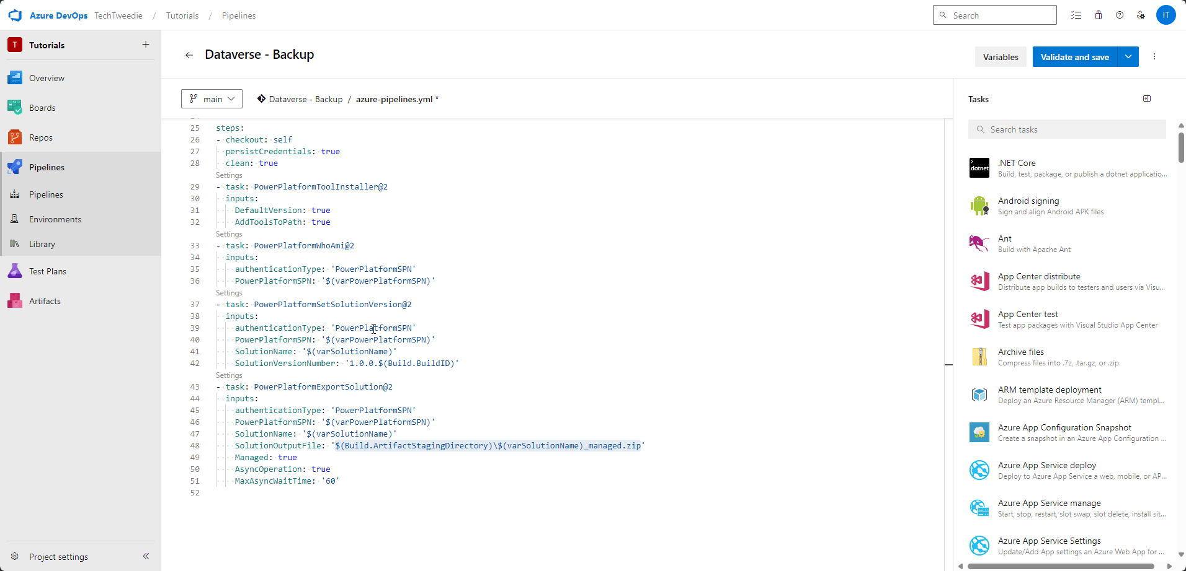Open the work items checklist icon
Image resolution: width=1186 pixels, height=571 pixels.
(x=1076, y=15)
